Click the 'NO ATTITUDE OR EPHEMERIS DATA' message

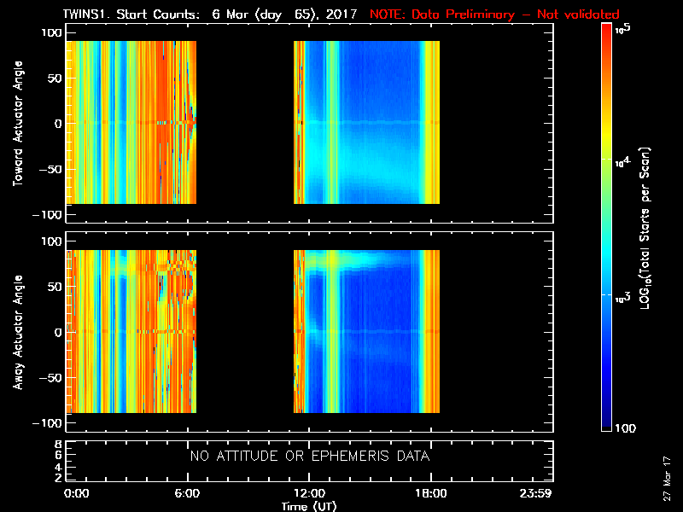tap(310, 456)
